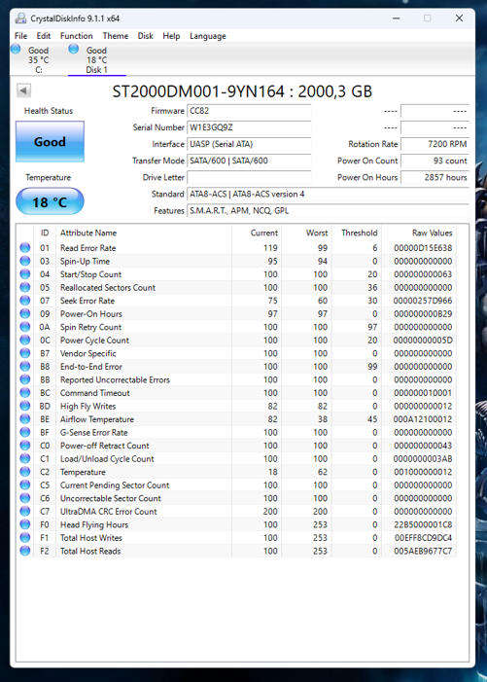This screenshot has width=487, height=682.
Task: Click the Current Pending Sector Count orb
Action: (x=25, y=485)
